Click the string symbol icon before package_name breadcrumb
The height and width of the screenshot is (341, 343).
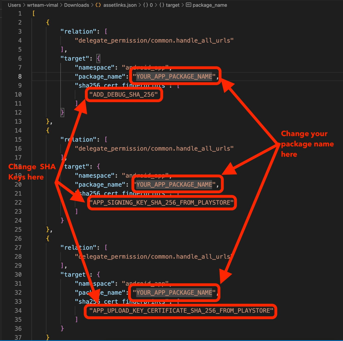[188, 5]
